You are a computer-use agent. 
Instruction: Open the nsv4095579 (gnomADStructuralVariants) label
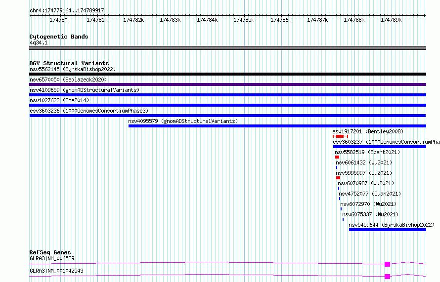tap(183, 121)
